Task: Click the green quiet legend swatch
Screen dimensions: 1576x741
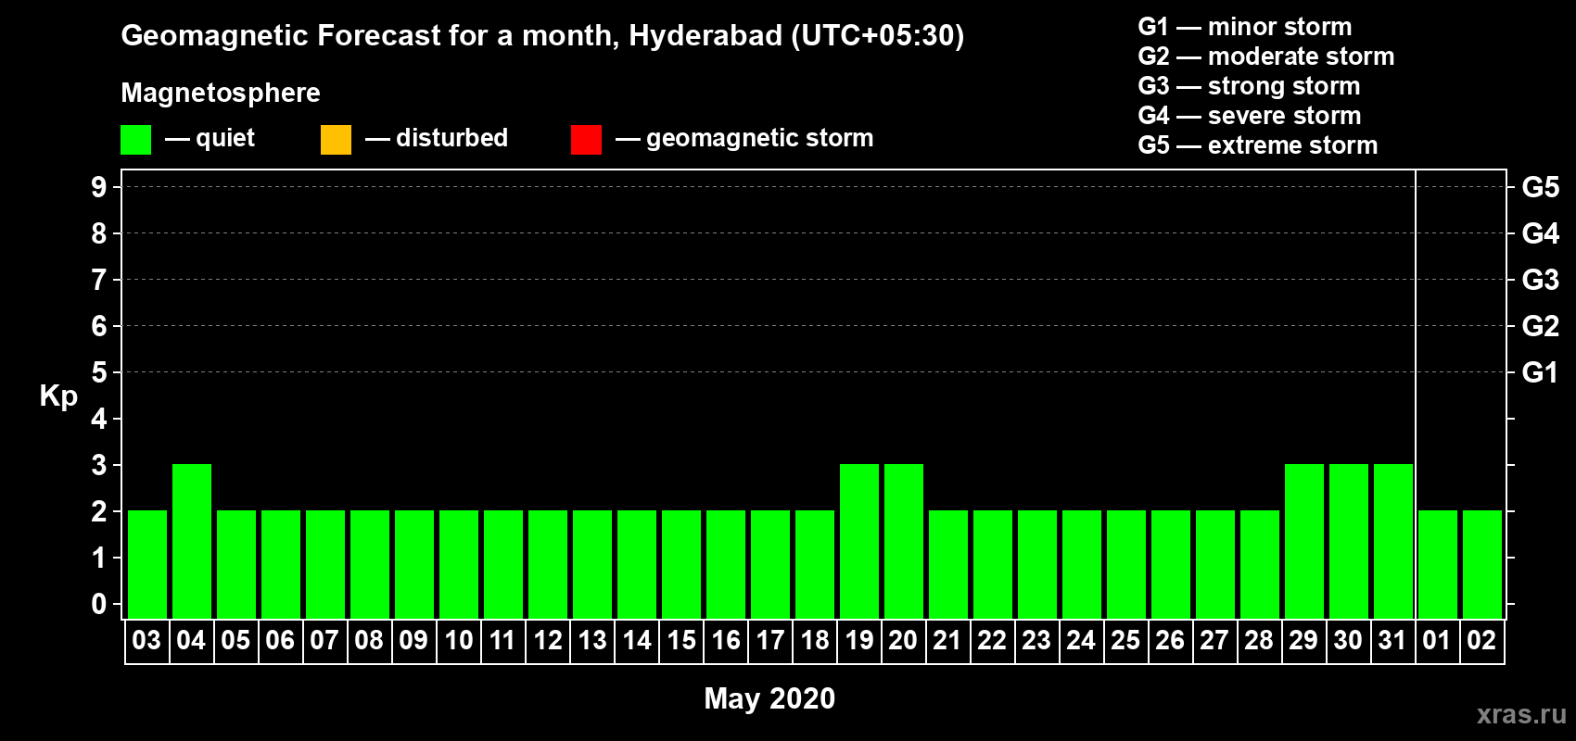Action: click(x=135, y=140)
